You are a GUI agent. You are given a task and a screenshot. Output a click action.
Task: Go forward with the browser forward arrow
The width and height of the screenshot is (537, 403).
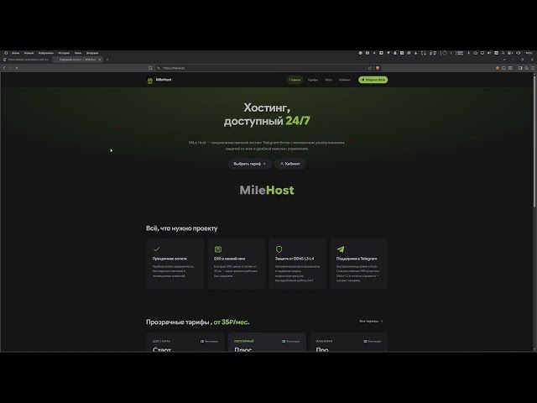[10, 68]
